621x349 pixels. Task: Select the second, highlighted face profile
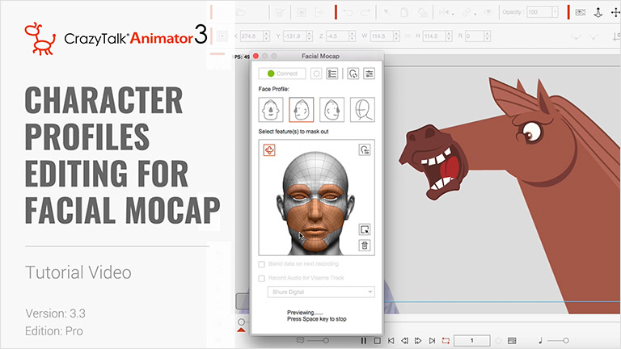[x=302, y=110]
